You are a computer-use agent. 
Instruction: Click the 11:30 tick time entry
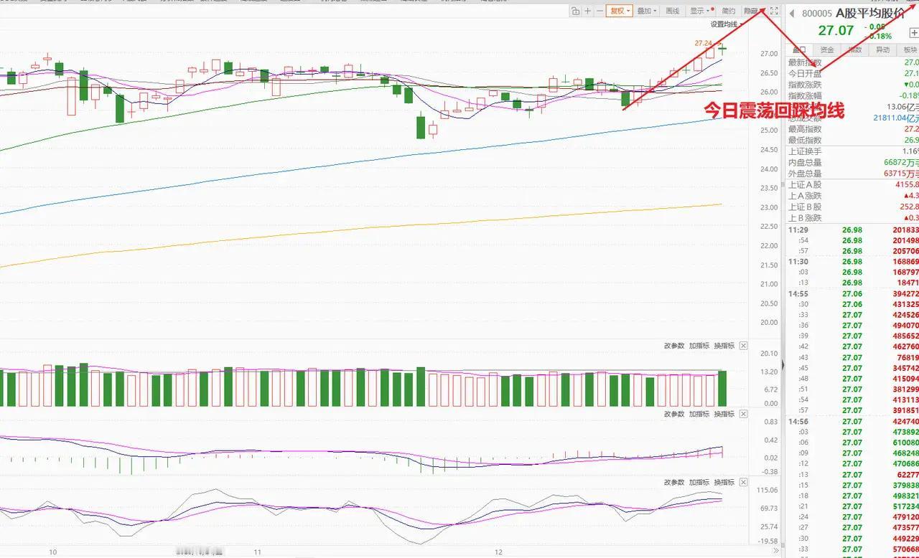pyautogui.click(x=798, y=262)
